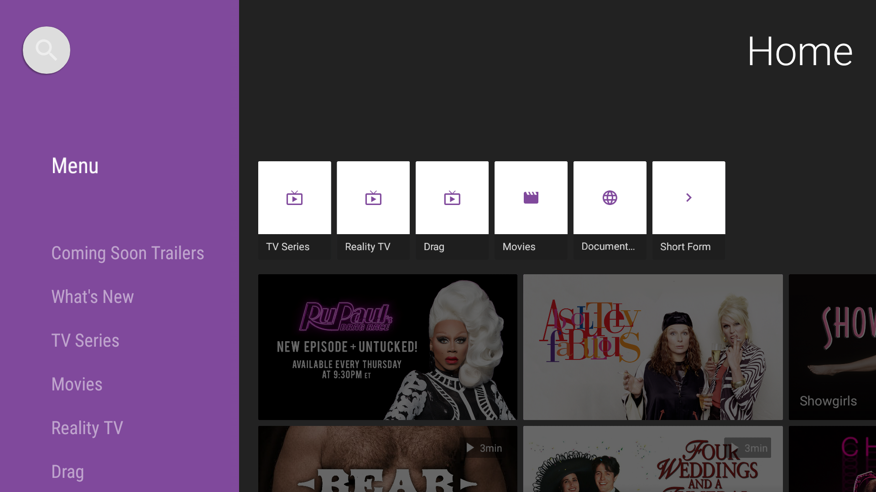Open Movies via the film clapper icon

[531, 198]
